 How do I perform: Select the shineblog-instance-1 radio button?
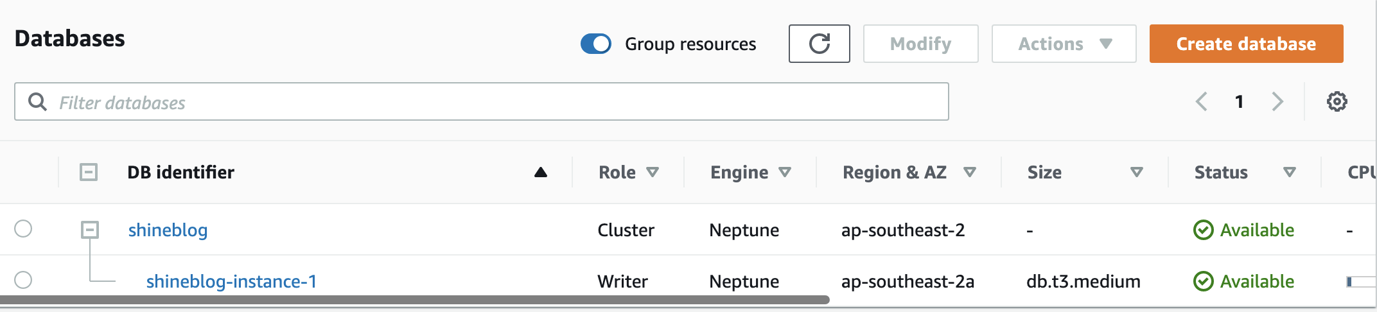(x=23, y=280)
